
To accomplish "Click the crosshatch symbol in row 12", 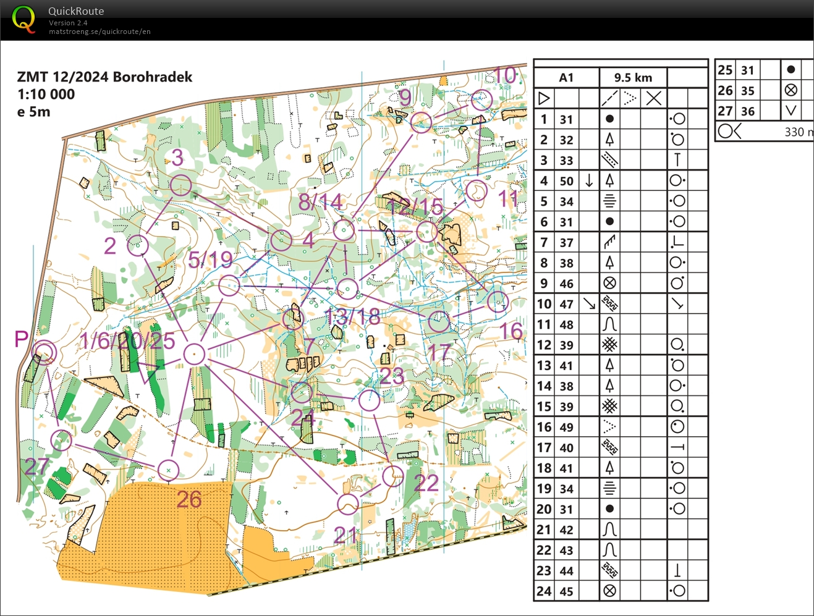I will click(609, 344).
